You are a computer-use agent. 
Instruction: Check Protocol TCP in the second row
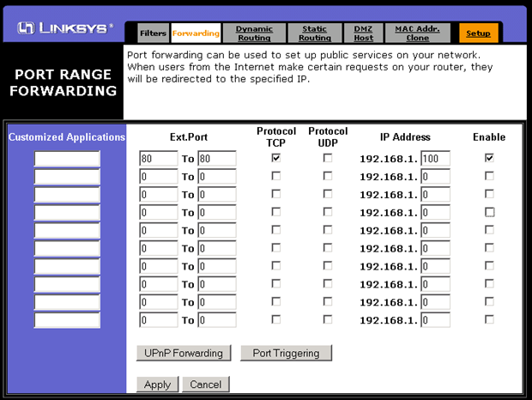pos(275,176)
